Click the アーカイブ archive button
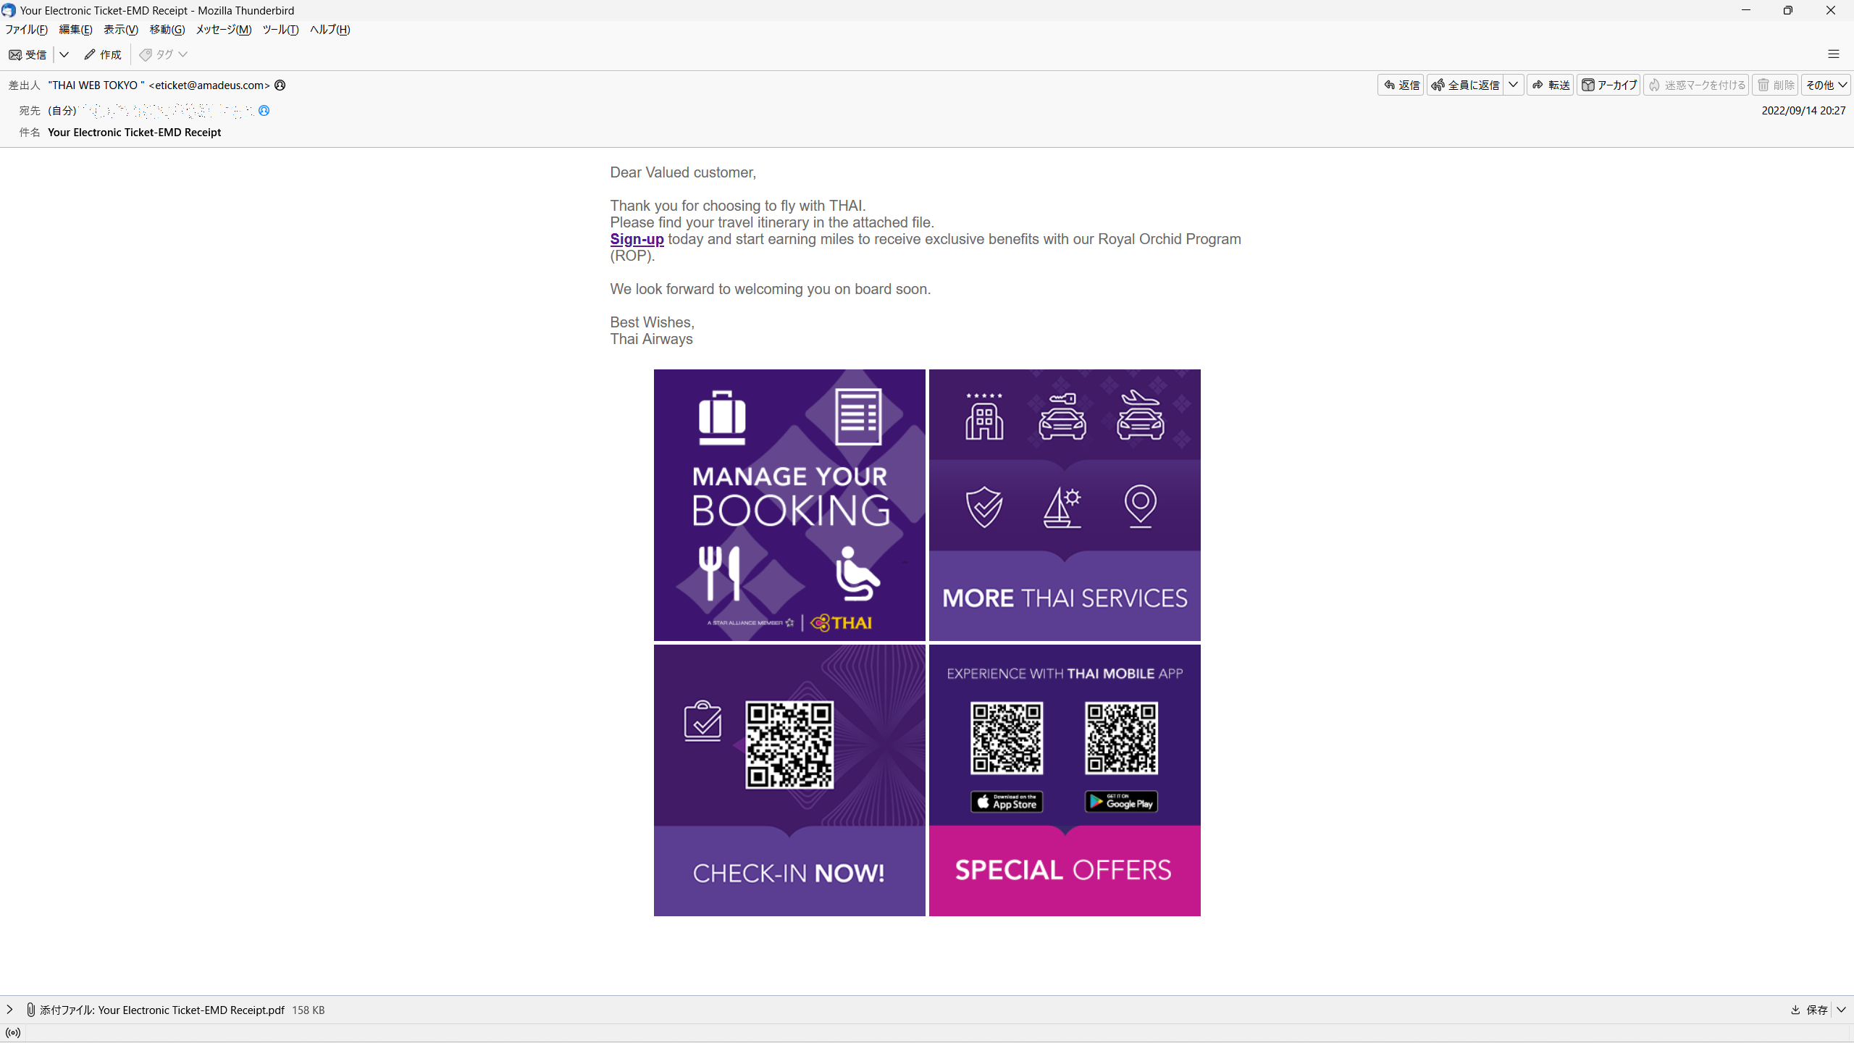This screenshot has height=1043, width=1854. tap(1608, 85)
